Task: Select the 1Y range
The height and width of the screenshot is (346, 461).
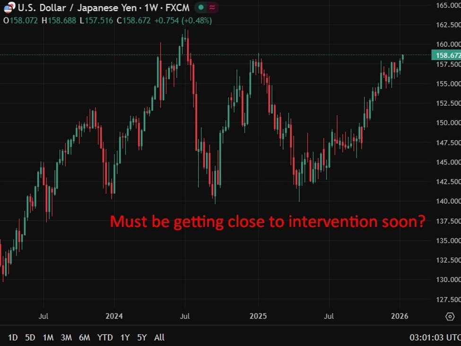Action: pos(124,337)
